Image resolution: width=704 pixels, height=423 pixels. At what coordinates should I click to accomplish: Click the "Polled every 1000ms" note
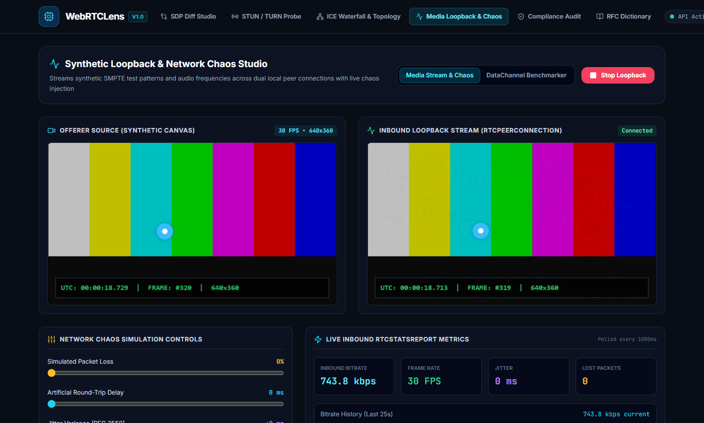(627, 339)
